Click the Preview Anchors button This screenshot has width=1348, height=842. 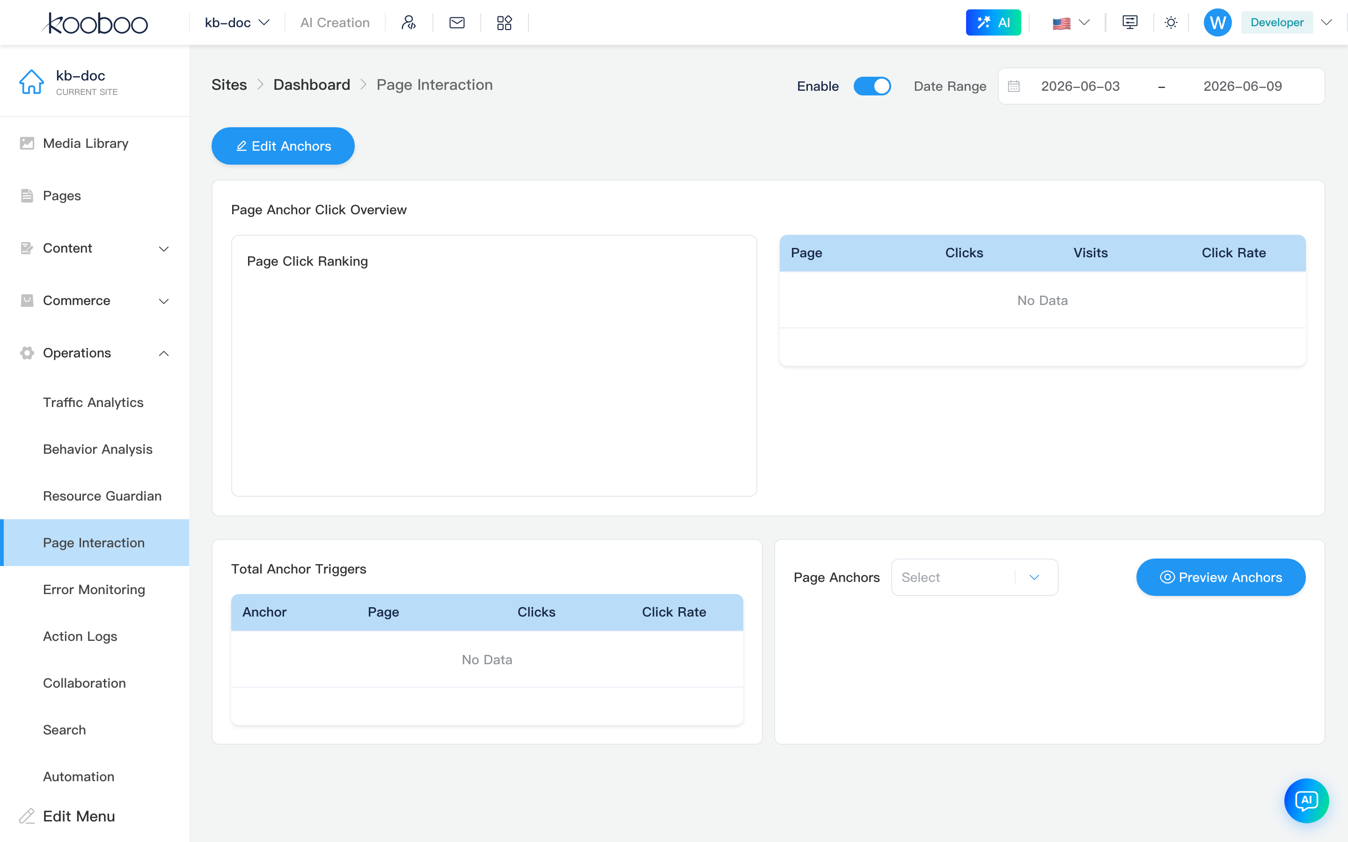1220,577
